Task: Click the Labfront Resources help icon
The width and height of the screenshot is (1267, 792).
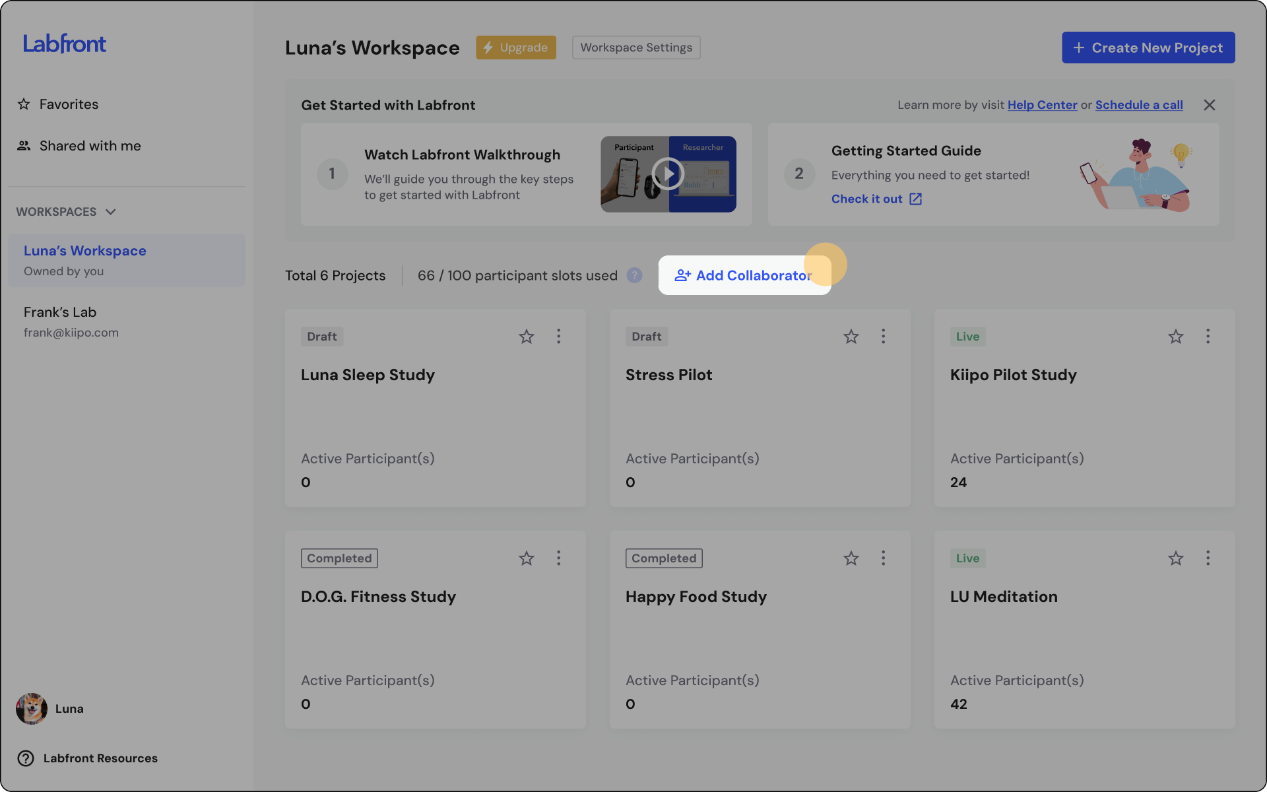Action: click(x=26, y=758)
